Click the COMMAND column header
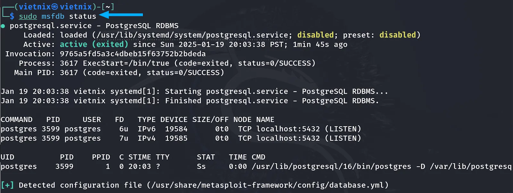The height and width of the screenshot is (193, 513). pos(16,120)
